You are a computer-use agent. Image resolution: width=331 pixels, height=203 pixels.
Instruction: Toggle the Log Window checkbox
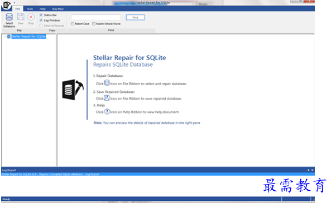coord(41,20)
